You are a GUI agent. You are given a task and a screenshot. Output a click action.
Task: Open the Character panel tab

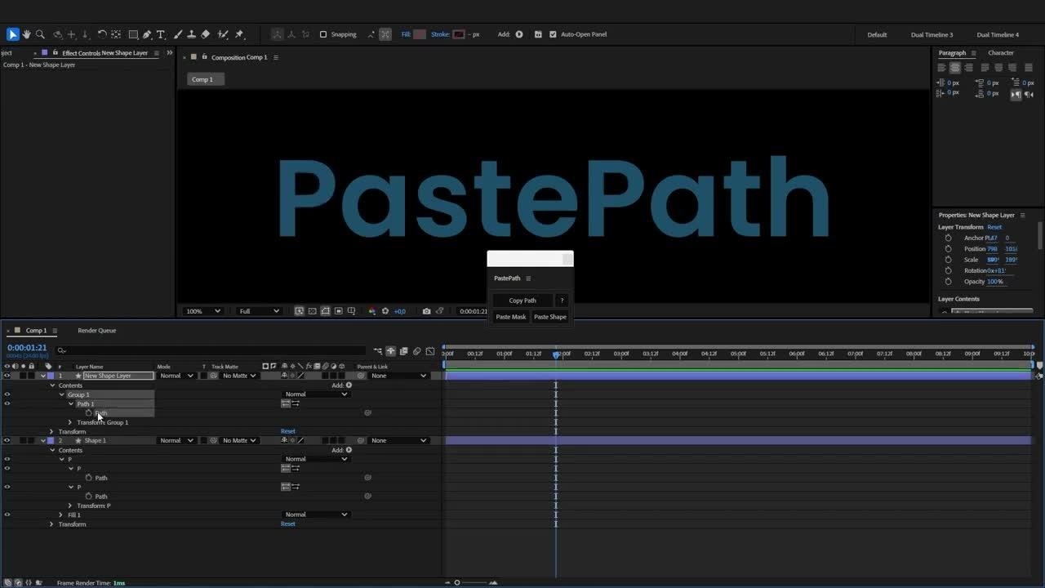pyautogui.click(x=1000, y=53)
